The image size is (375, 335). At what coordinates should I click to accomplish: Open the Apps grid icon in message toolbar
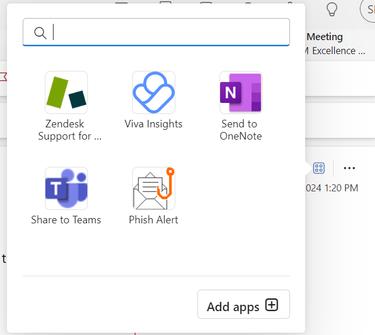click(x=319, y=168)
